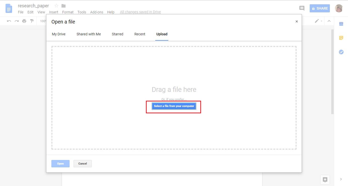Click the SHARE button

click(320, 8)
